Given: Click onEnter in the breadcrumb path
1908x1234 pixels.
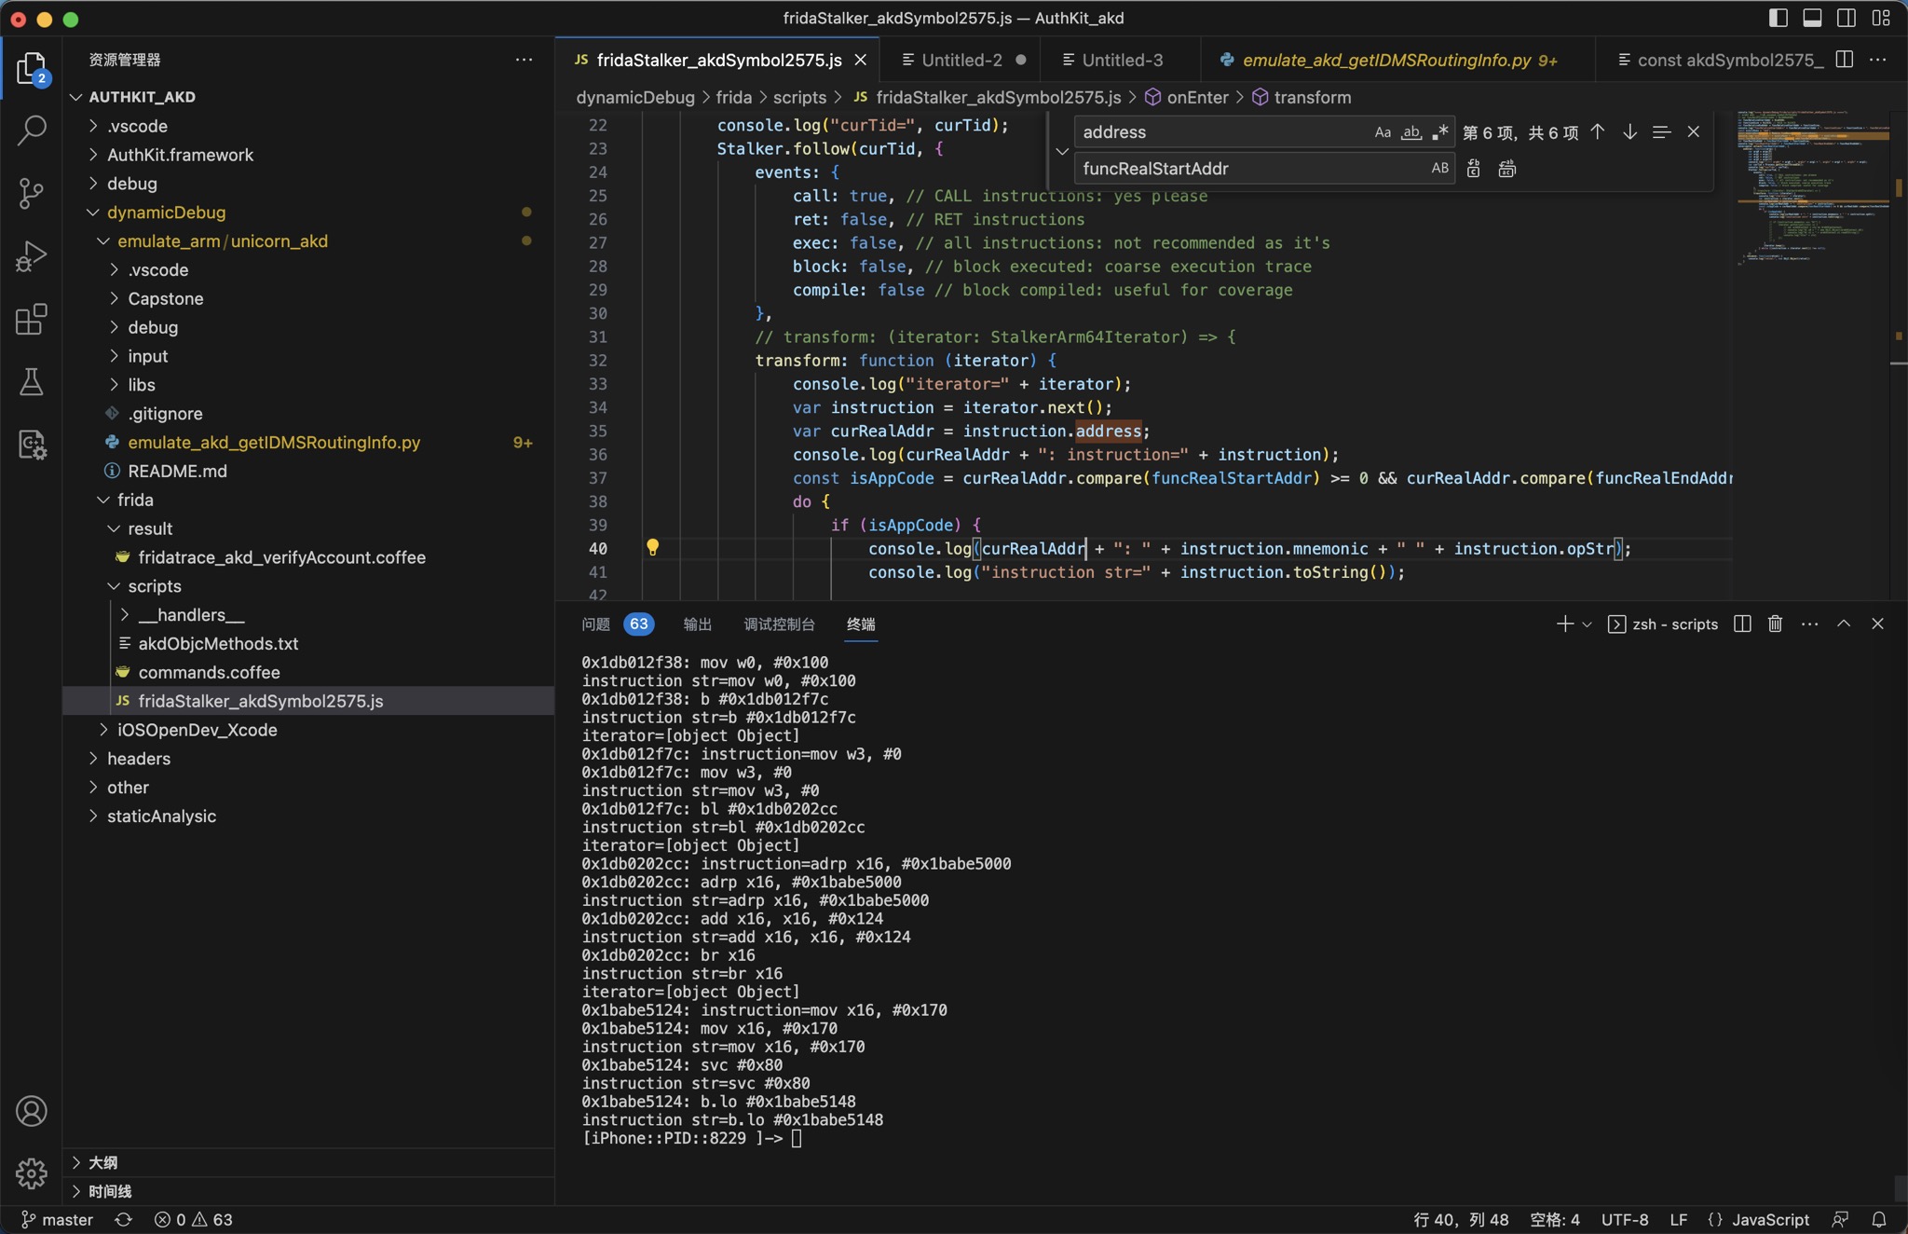Looking at the screenshot, I should pos(1197,97).
